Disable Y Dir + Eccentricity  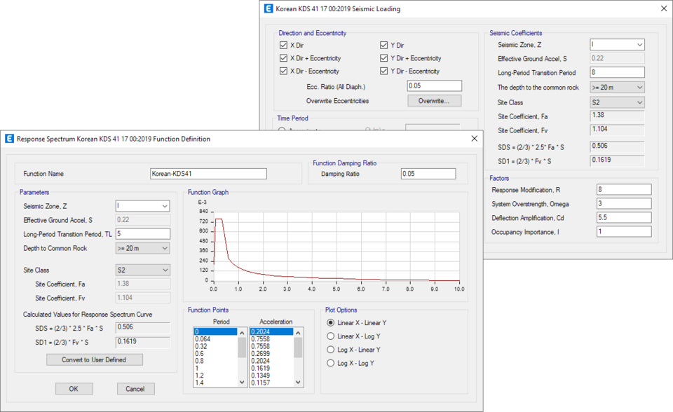(384, 58)
